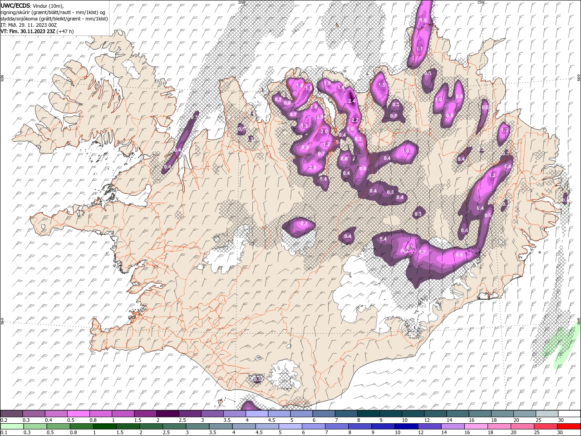Screen dimensions: 581x436
Task: Choose the light gray upper swatch between 25 and 30
Action: click(x=546, y=414)
